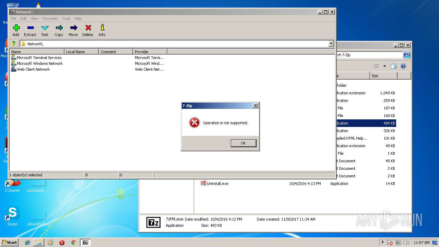Click the red error icon in dialog
The image size is (439, 247).
click(194, 122)
